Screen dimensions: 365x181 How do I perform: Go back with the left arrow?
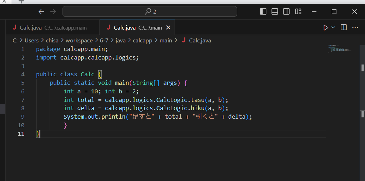coord(41,11)
